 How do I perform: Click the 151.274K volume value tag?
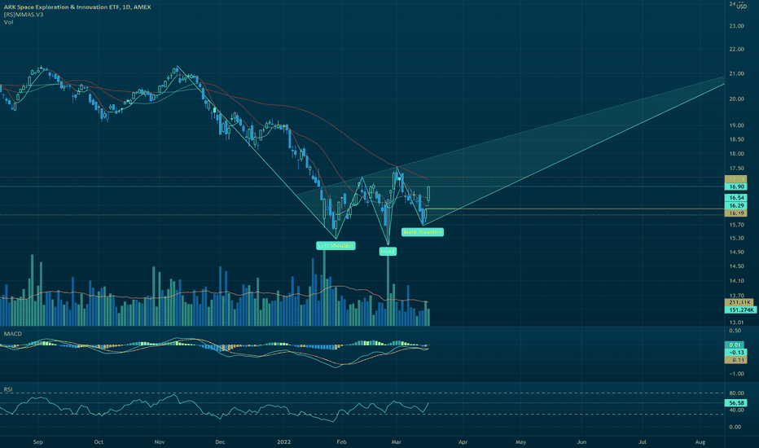tap(740, 310)
